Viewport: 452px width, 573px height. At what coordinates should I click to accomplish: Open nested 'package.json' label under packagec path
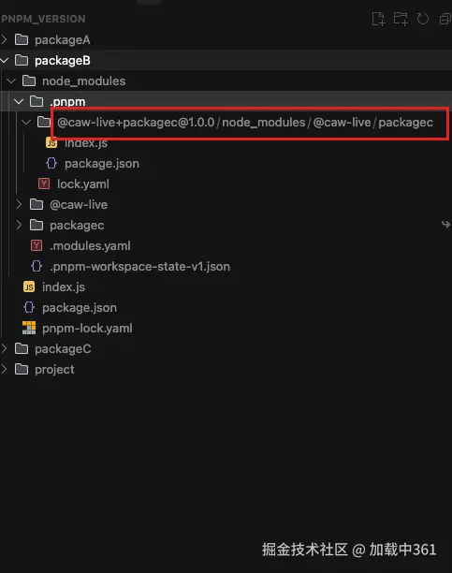(102, 164)
